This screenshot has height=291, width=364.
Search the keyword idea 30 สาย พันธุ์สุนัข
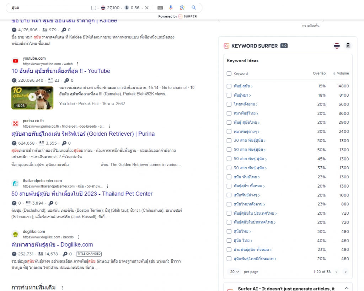pyautogui.click(x=250, y=140)
